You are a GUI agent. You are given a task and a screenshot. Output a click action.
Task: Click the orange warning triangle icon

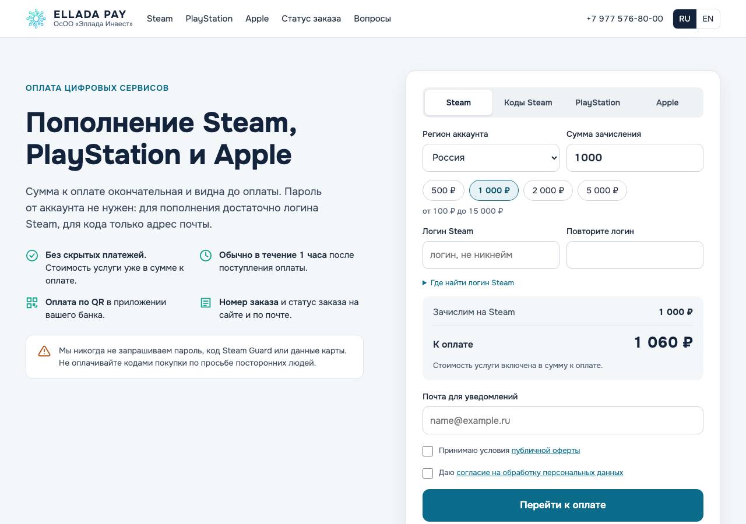[x=44, y=350]
